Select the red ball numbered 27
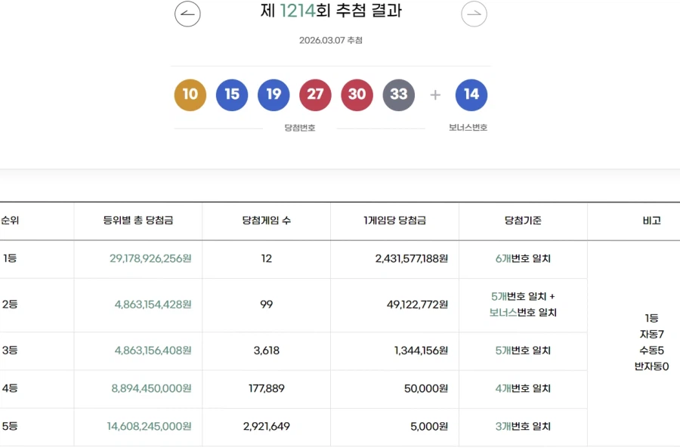Viewport: 680px width, 448px height. [x=315, y=94]
